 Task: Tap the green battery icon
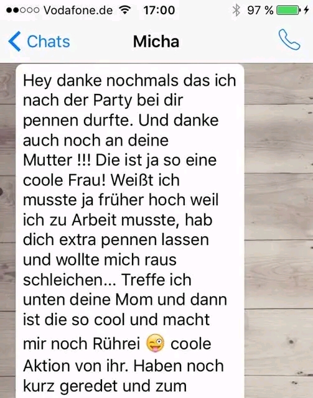point(288,11)
